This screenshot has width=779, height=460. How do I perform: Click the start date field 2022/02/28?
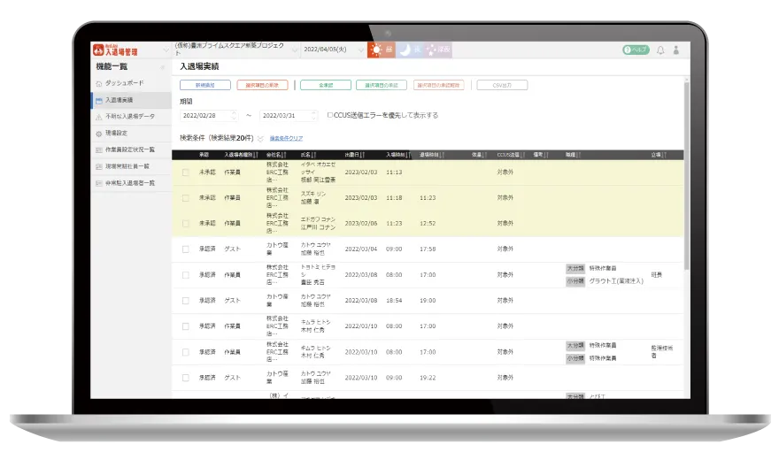[x=204, y=115]
